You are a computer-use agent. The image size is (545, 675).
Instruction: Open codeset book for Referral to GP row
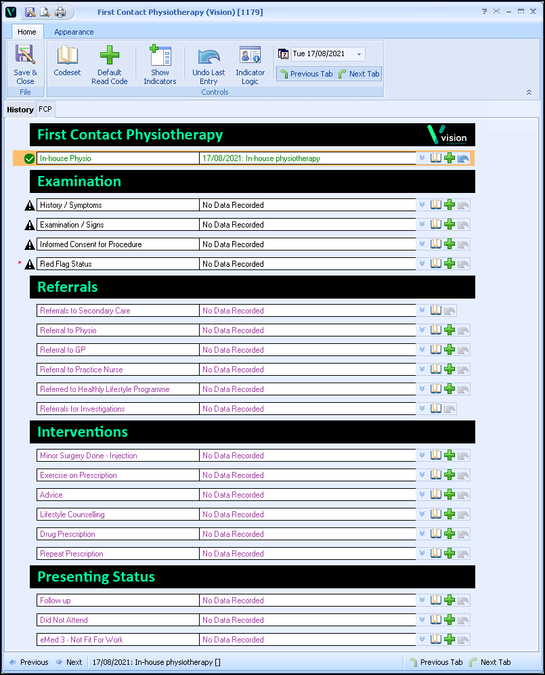click(x=436, y=350)
